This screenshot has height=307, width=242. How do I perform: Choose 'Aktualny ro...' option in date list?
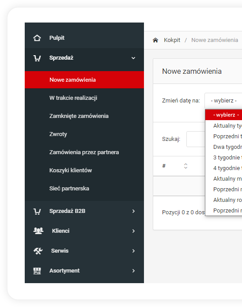(x=223, y=200)
